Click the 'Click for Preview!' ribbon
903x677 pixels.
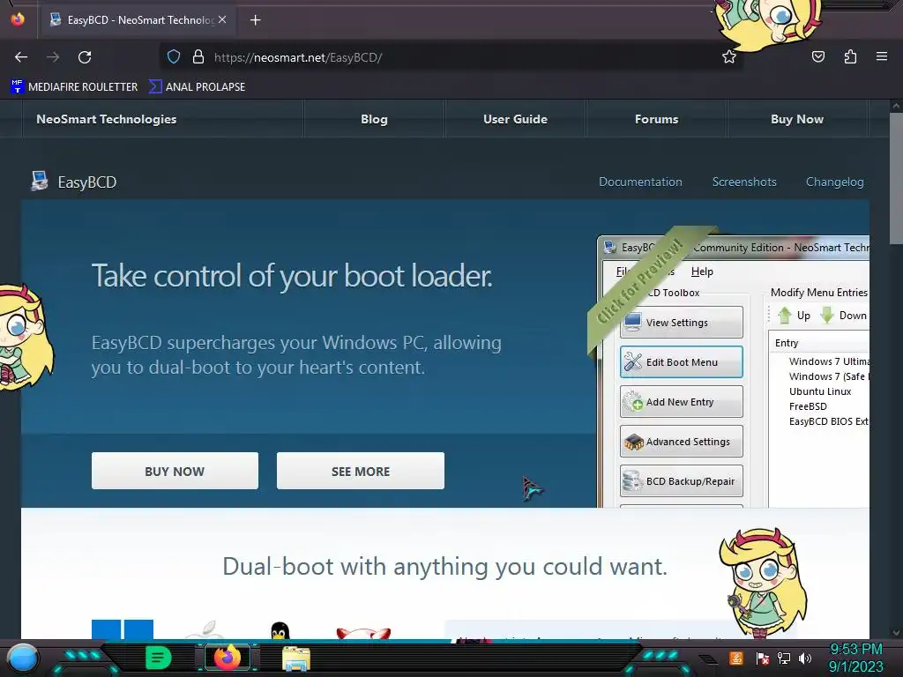tap(642, 282)
